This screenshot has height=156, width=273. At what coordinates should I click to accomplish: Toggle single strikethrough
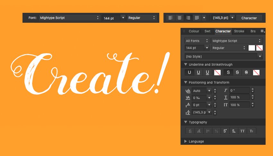[x=237, y=72]
